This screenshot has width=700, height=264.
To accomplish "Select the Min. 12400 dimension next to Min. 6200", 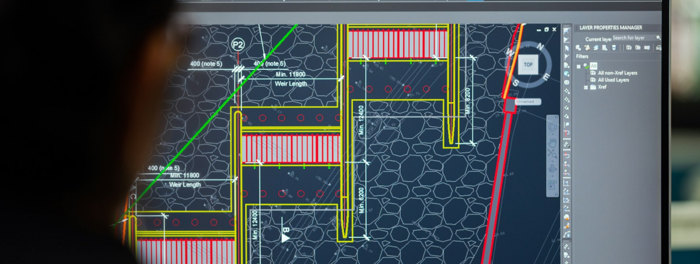I will [x=361, y=120].
